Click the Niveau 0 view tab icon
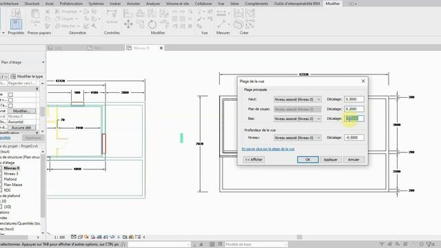This screenshot has height=248, width=441. tap(129, 48)
